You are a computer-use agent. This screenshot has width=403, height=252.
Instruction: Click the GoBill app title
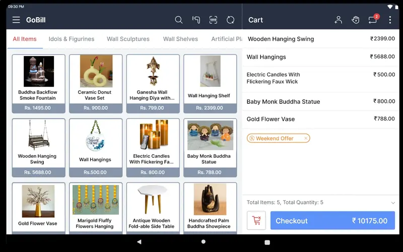point(36,20)
